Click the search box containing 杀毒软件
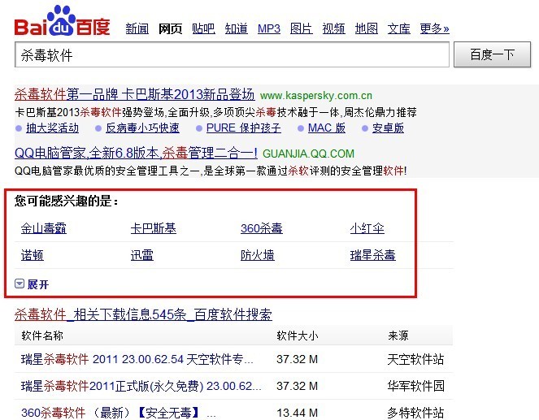 (x=232, y=55)
